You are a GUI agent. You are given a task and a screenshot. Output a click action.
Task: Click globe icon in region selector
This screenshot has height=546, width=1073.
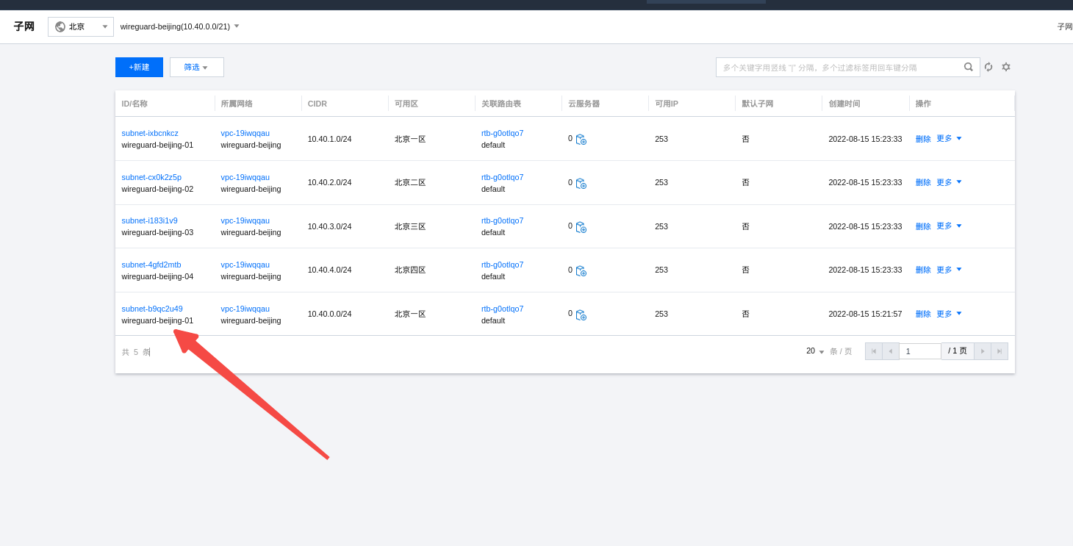[x=60, y=26]
